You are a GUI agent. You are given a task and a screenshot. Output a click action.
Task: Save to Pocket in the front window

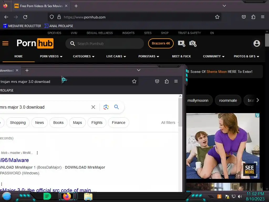(x=157, y=81)
